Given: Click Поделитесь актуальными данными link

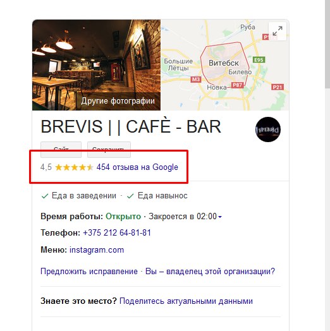Looking at the screenshot, I should (186, 301).
